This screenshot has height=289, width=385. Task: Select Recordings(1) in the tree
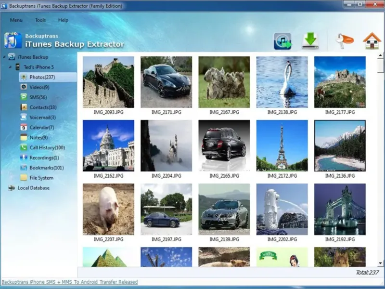point(44,158)
